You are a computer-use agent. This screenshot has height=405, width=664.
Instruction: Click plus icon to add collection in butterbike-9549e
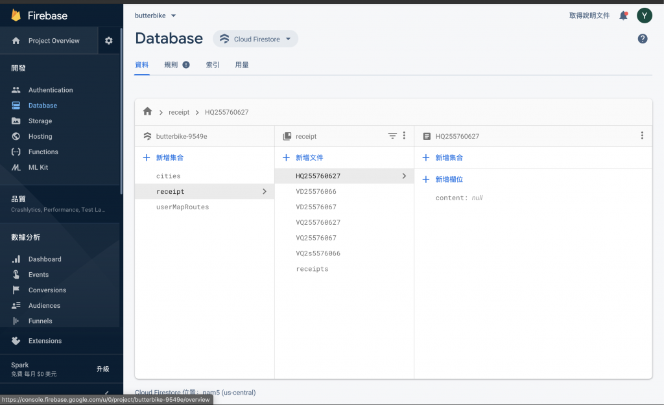click(147, 157)
